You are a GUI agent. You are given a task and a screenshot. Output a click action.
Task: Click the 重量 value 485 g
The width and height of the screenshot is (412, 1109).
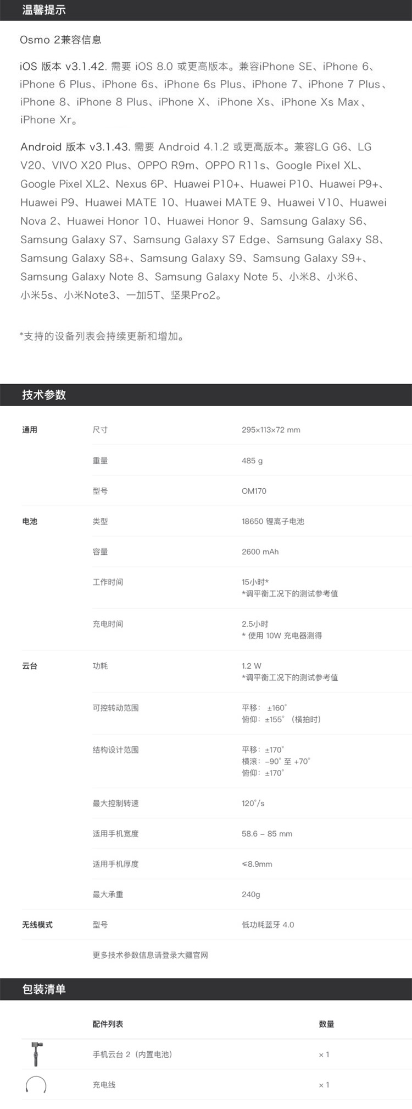coord(252,461)
